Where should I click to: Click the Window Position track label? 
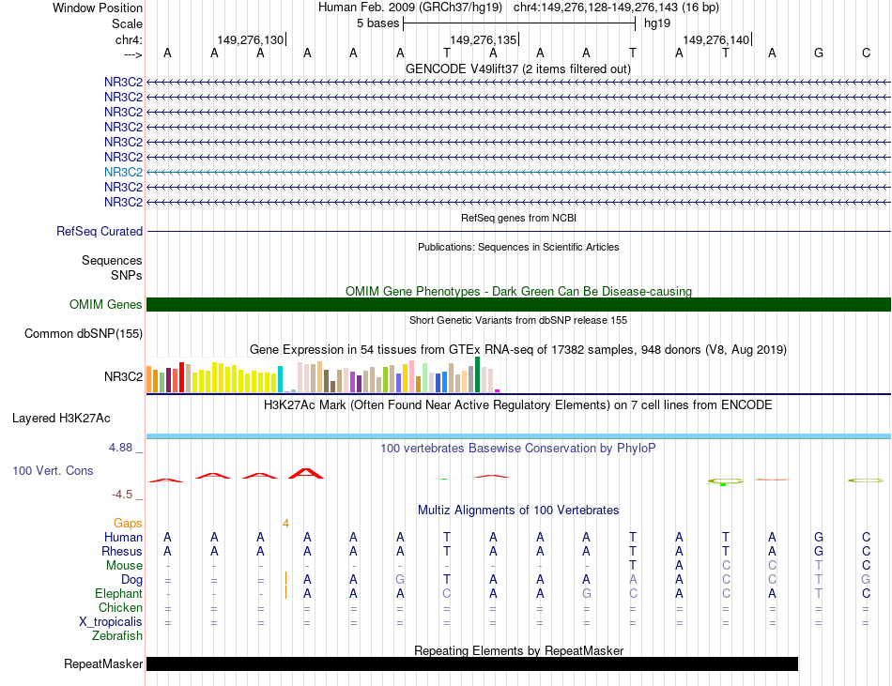click(98, 8)
